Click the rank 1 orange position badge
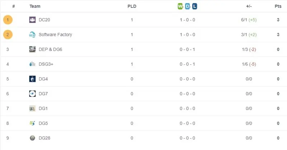Screen dimensions: 287x150 coord(8,20)
